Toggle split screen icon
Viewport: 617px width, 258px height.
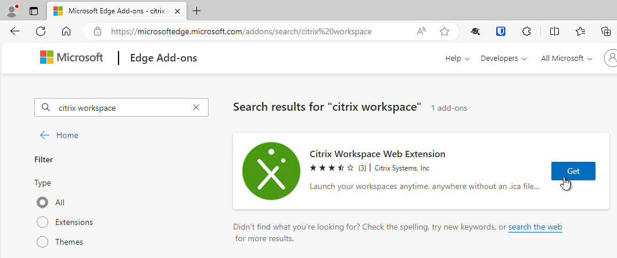tap(554, 31)
